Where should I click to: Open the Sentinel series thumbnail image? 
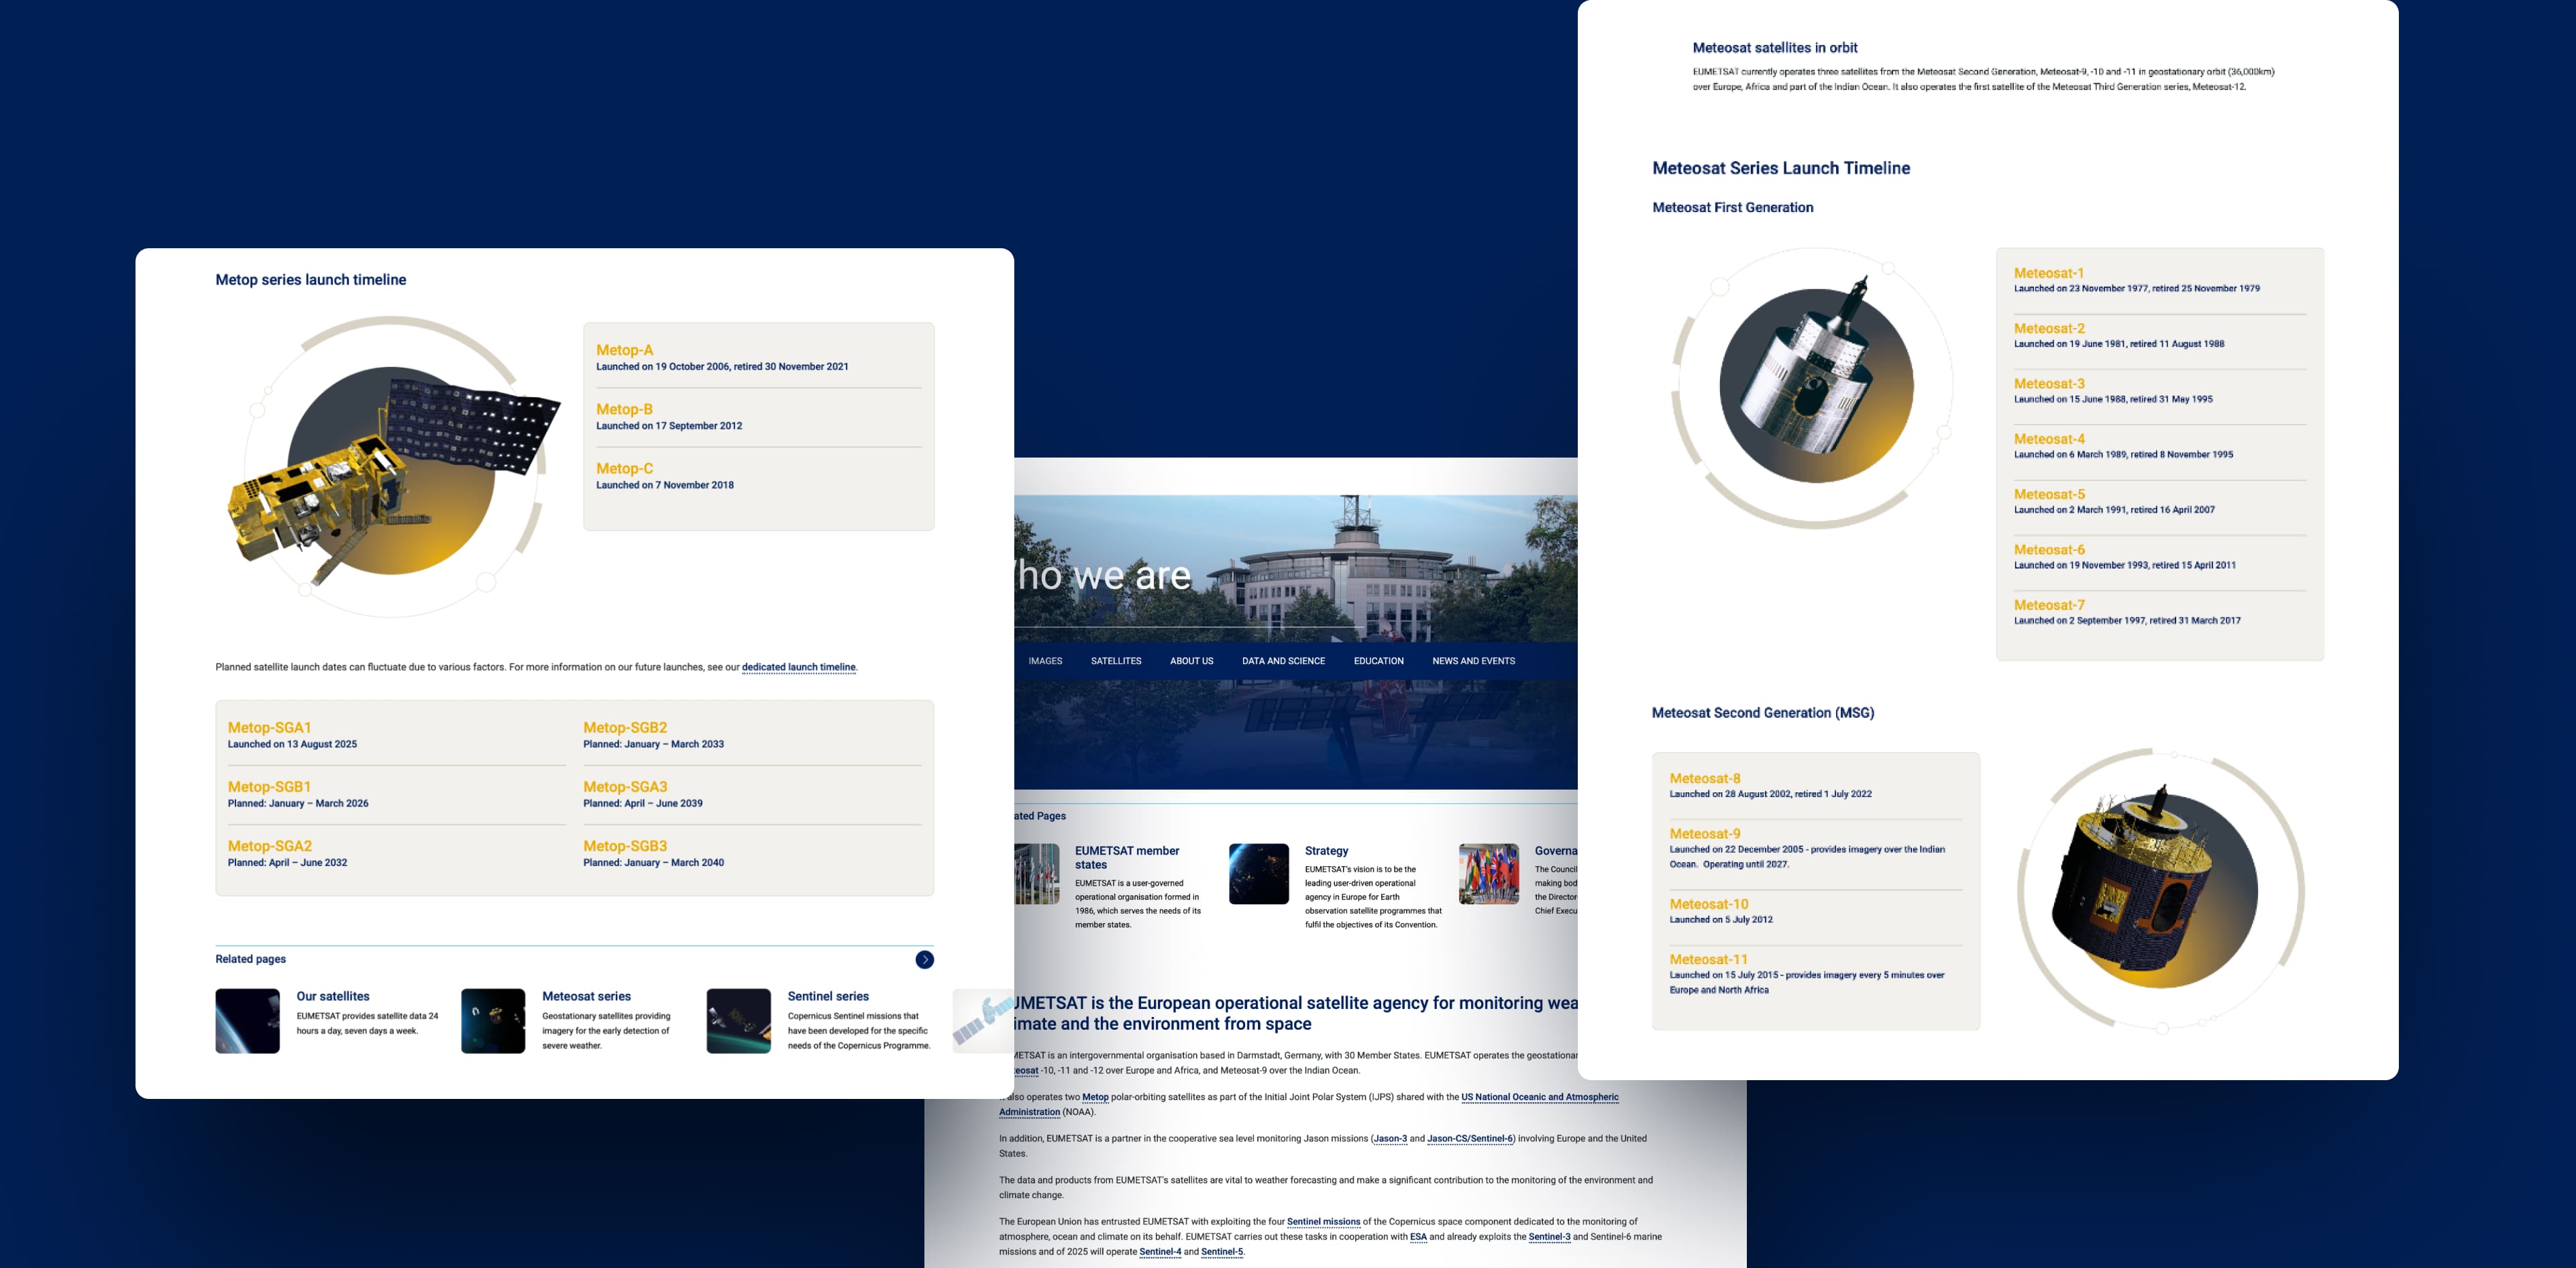(738, 1021)
